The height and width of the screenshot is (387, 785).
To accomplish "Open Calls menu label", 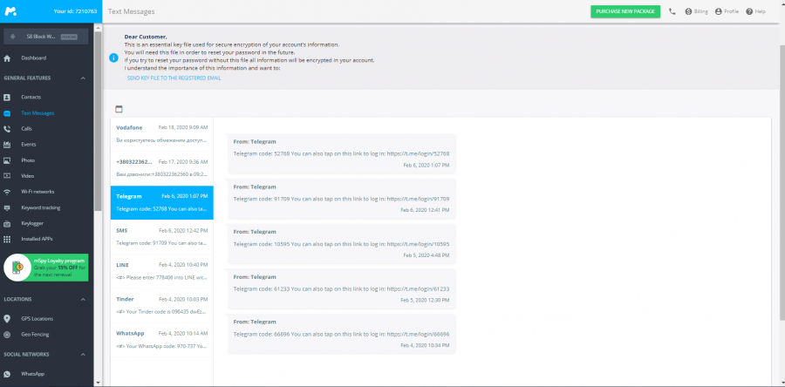I will click(x=26, y=128).
